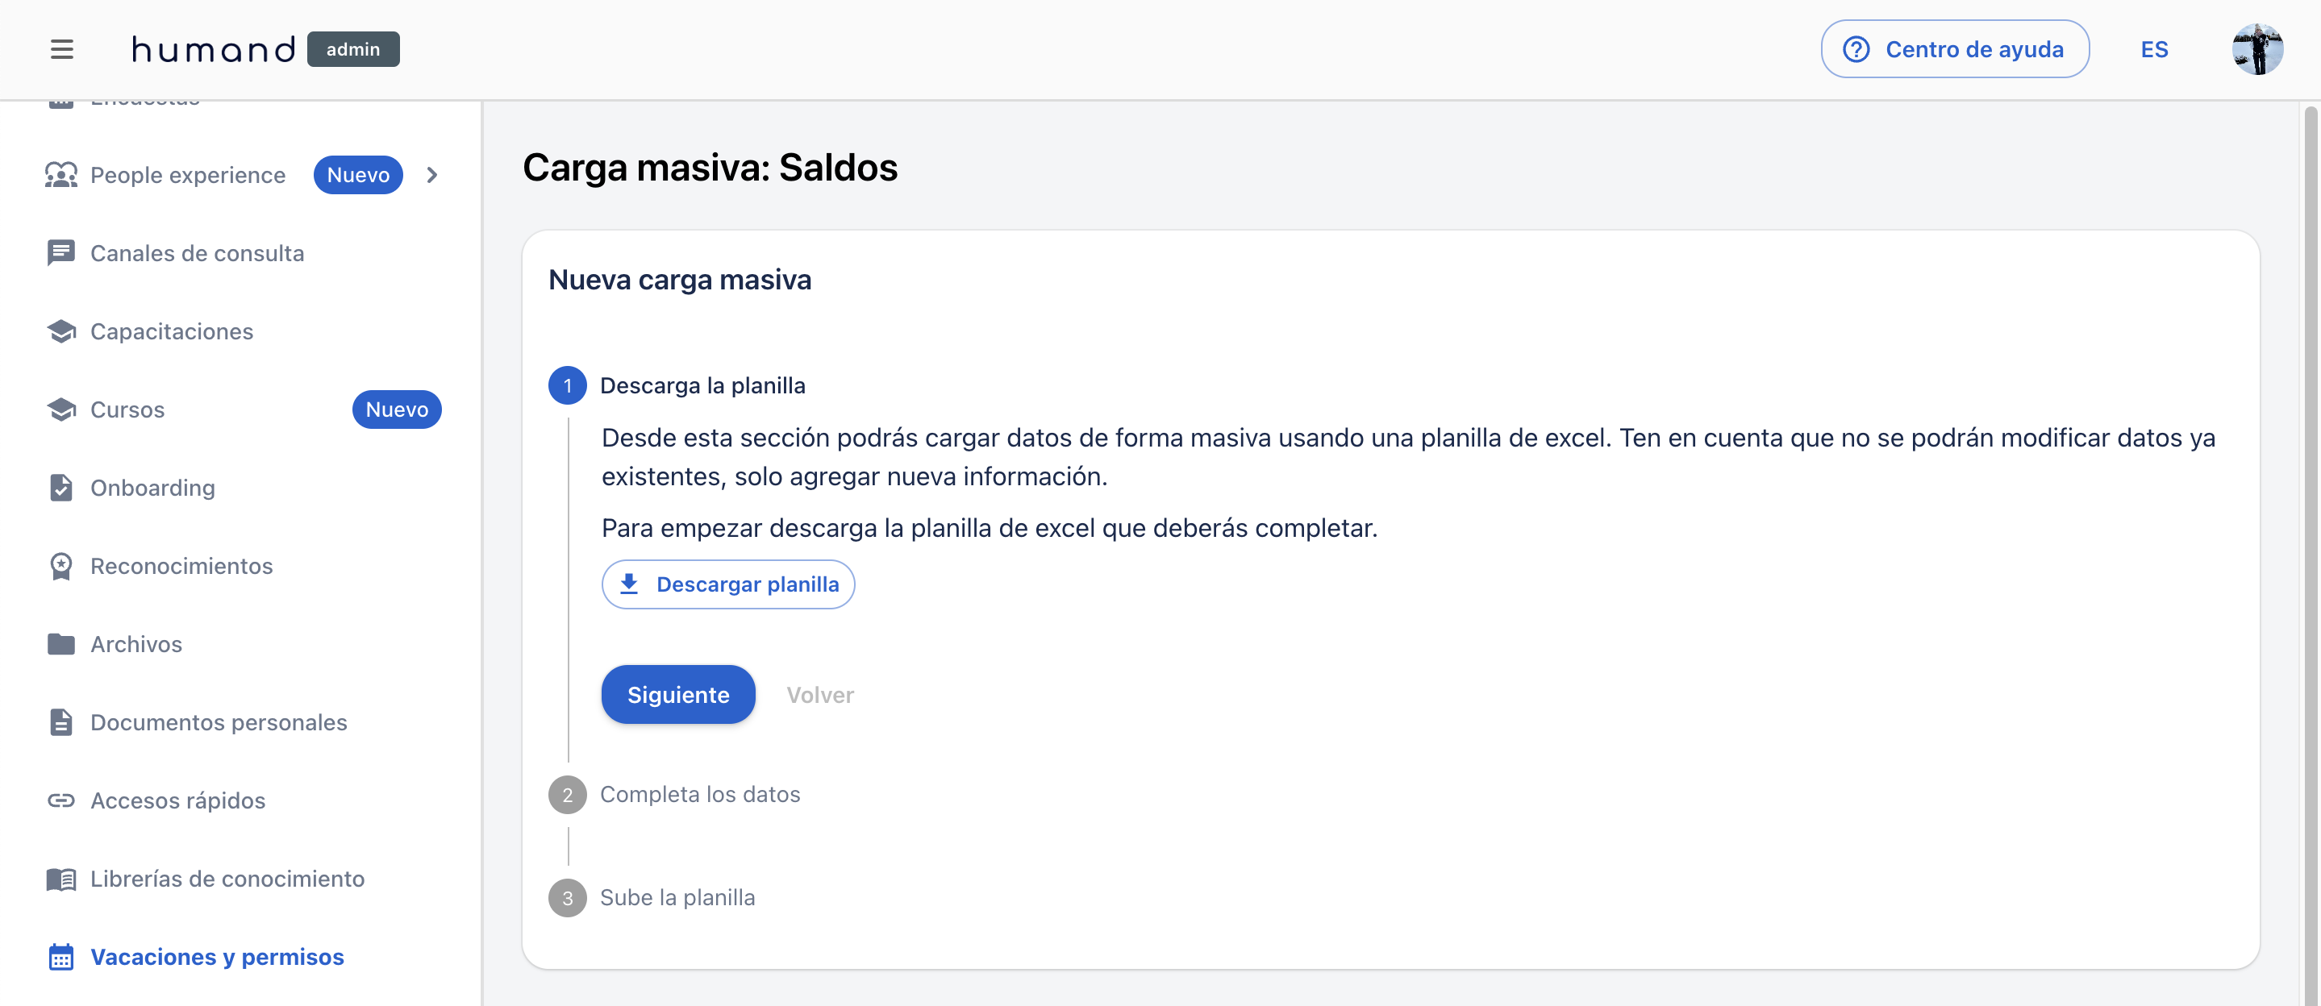Click the Volver link
This screenshot has height=1006, width=2321.
819,694
